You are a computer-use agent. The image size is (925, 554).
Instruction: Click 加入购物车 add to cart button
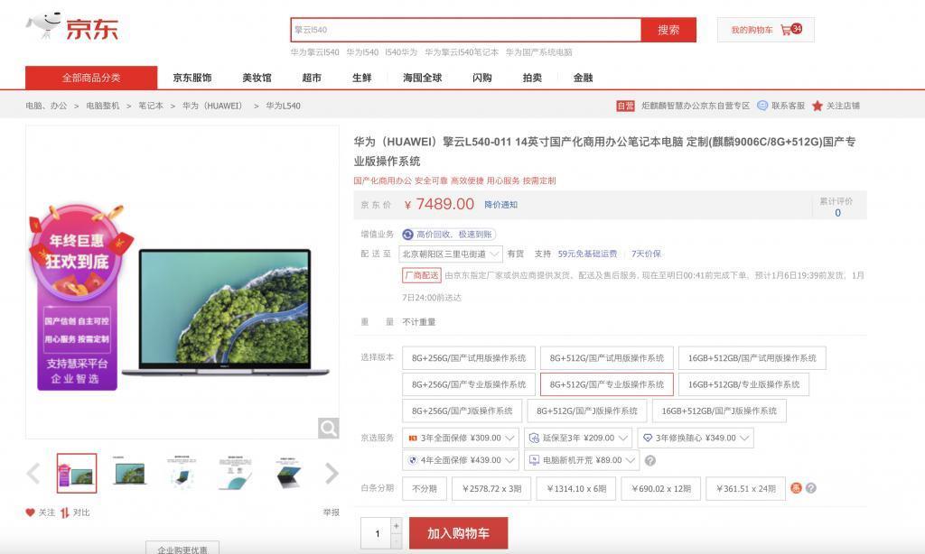click(x=458, y=533)
